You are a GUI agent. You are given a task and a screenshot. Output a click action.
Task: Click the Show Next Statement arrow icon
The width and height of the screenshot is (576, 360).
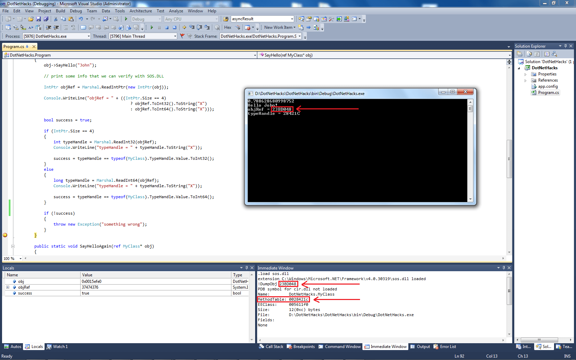184,27
